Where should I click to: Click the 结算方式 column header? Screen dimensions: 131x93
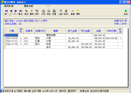[40, 31]
